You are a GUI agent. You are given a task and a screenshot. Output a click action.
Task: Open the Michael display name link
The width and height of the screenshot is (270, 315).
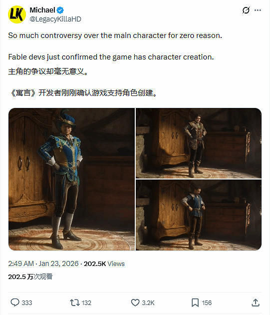point(42,10)
